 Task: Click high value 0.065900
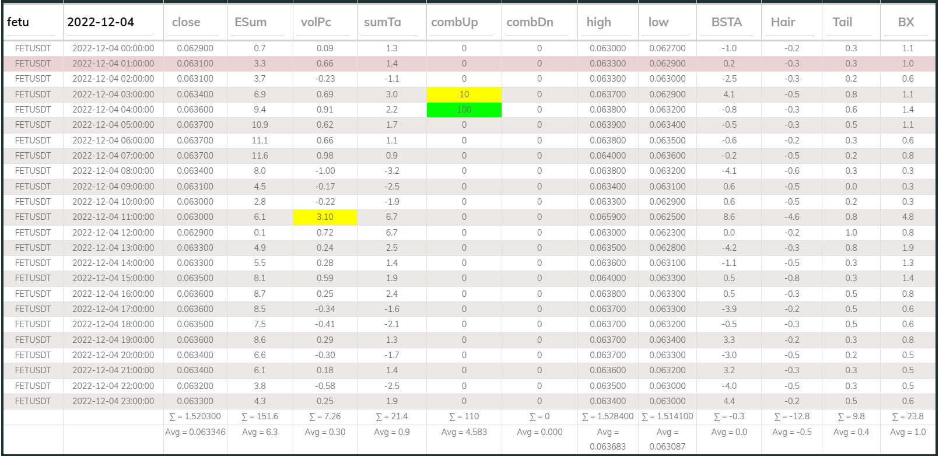click(608, 217)
